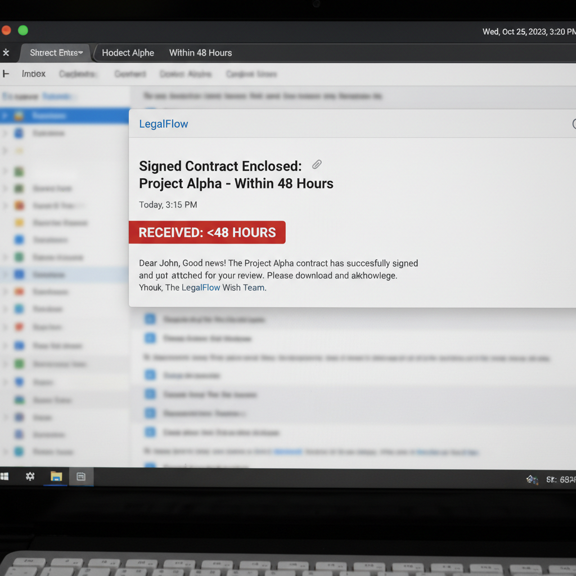Tick the checkbox of the second message below popup
This screenshot has width=576, height=576.
pos(150,338)
